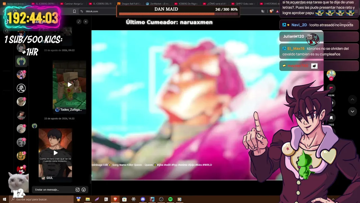The image size is (360, 203).
Task: Open the video creator's profile avatar
Action: pyautogui.click(x=331, y=74)
